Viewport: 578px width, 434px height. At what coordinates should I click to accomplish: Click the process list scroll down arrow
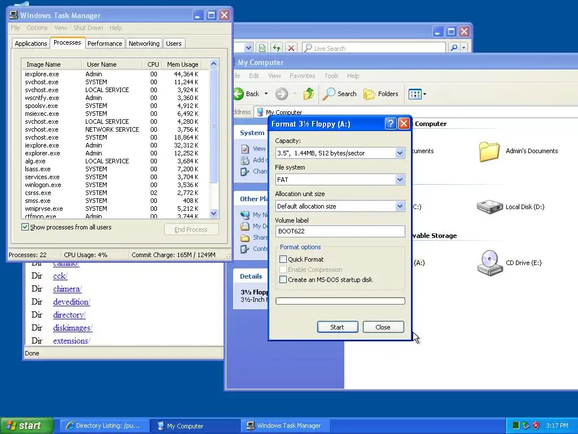(213, 213)
